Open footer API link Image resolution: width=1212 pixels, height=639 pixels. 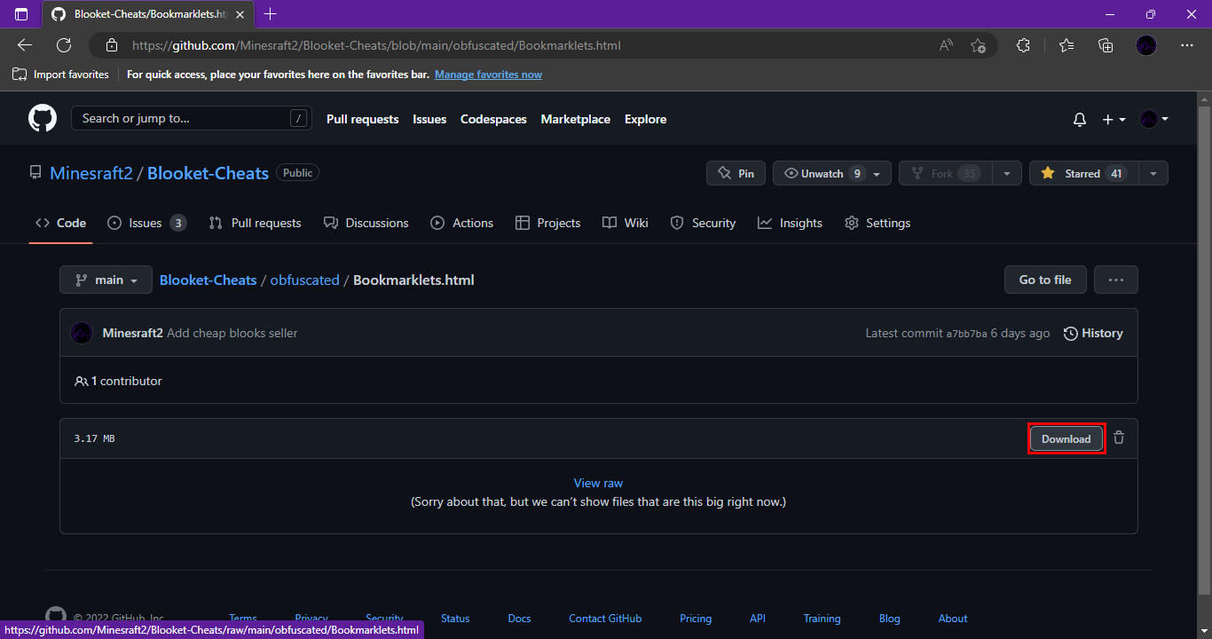(x=758, y=619)
